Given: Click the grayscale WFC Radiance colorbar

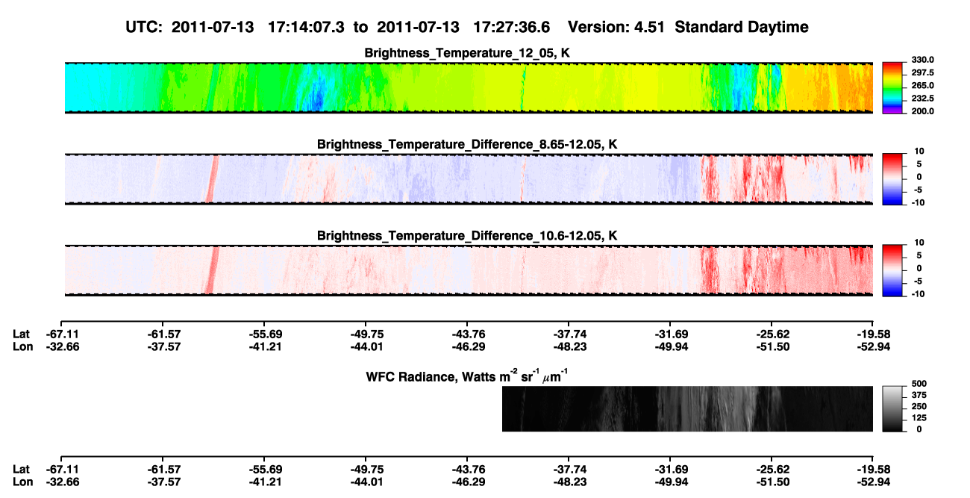Looking at the screenshot, I should click(x=892, y=408).
